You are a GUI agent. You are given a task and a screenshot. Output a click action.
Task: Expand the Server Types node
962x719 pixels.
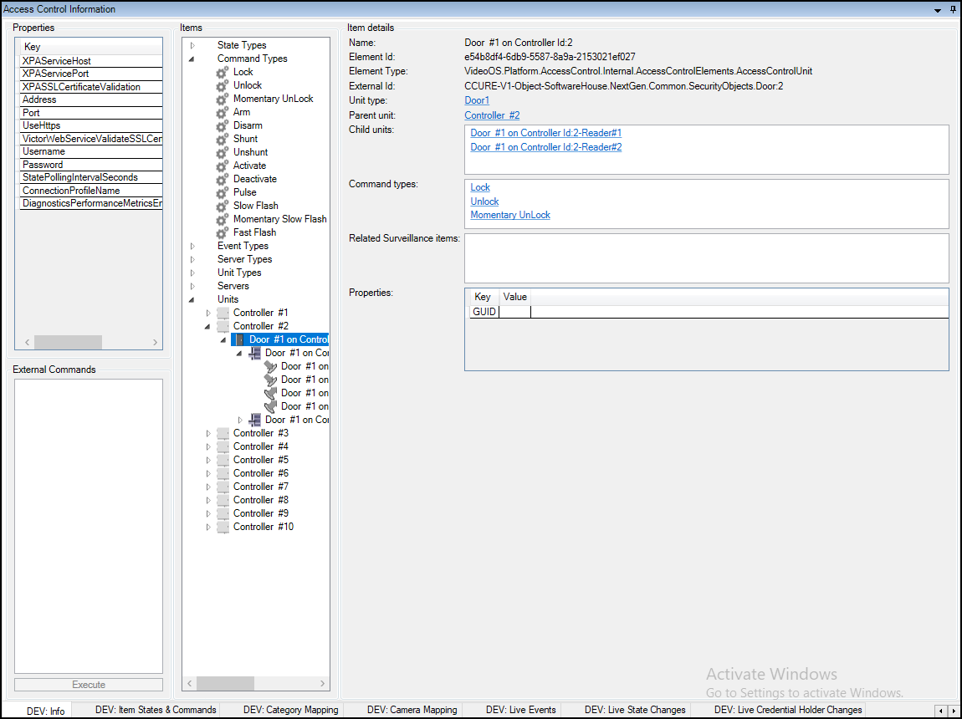192,259
